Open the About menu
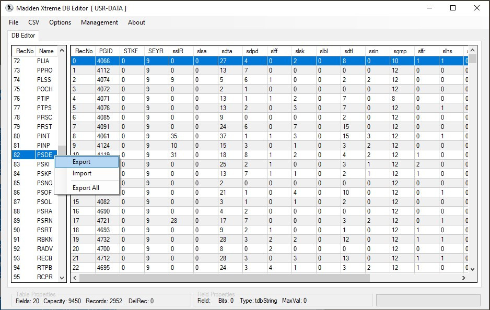 pyautogui.click(x=136, y=22)
